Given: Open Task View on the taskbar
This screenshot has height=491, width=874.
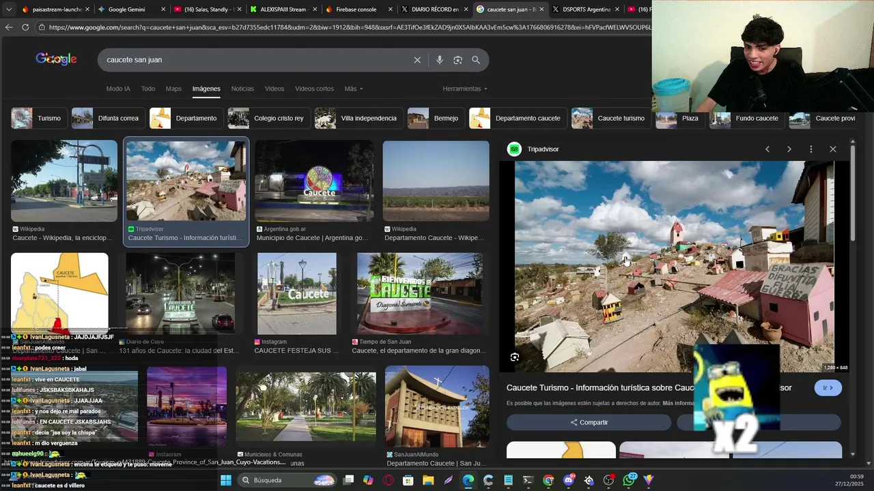Looking at the screenshot, I should pyautogui.click(x=348, y=480).
